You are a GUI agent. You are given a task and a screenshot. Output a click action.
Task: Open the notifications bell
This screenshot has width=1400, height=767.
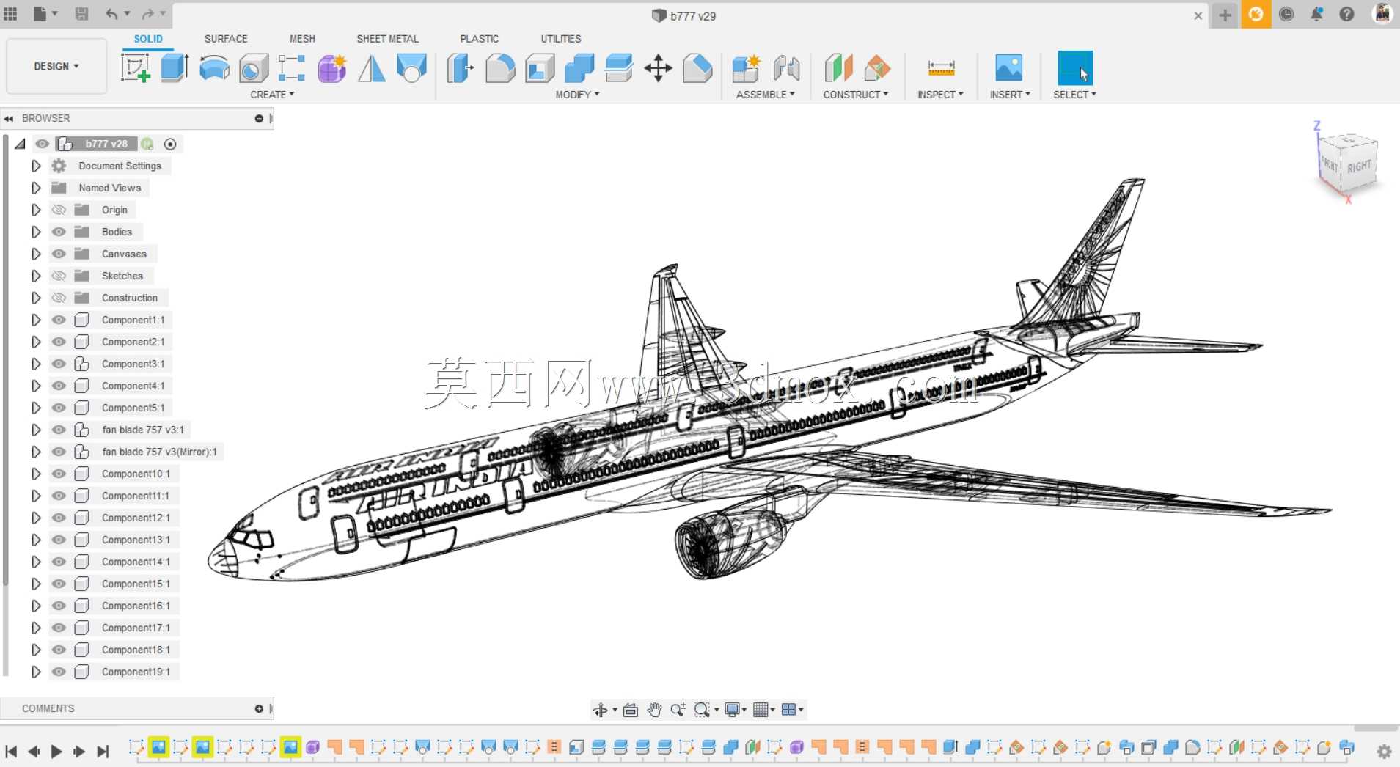point(1316,14)
